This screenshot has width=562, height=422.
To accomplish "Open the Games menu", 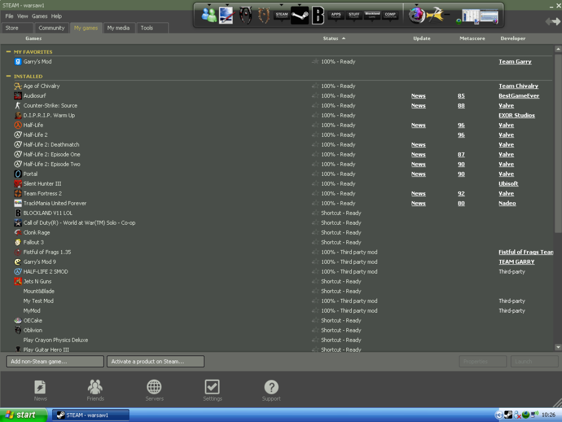I will [x=40, y=16].
